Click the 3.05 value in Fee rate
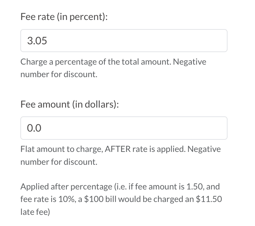This screenshot has height=226, width=255. click(37, 41)
